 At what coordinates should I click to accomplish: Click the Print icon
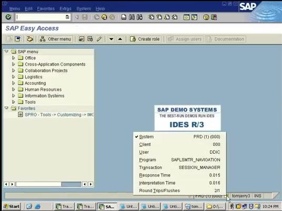124,17
